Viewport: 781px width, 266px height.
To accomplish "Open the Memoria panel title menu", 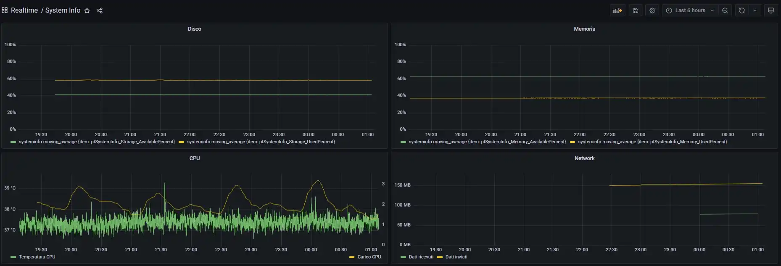I will click(x=584, y=29).
